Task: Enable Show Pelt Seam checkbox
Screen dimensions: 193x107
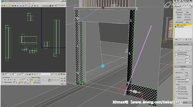Action: point(176,87)
